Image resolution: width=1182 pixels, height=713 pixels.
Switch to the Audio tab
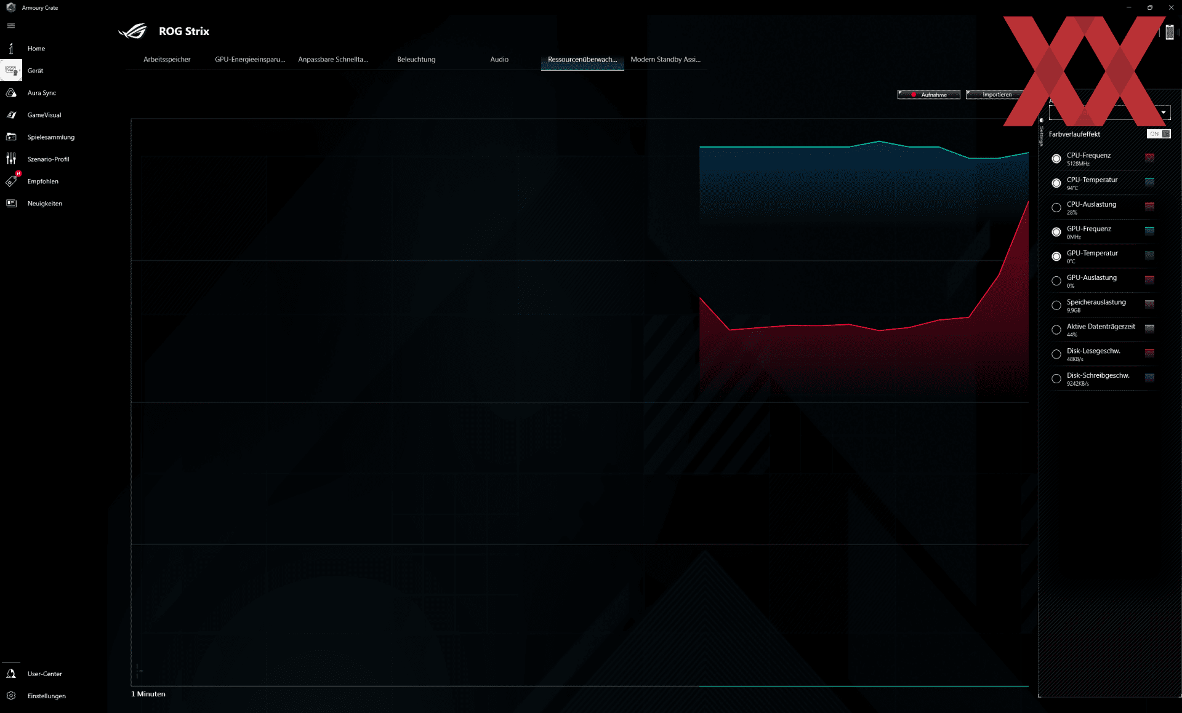pos(499,60)
